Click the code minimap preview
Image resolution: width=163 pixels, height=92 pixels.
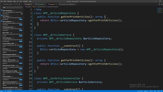[160, 10]
